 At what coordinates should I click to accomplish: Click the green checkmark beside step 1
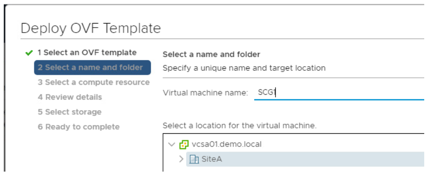pyautogui.click(x=29, y=53)
